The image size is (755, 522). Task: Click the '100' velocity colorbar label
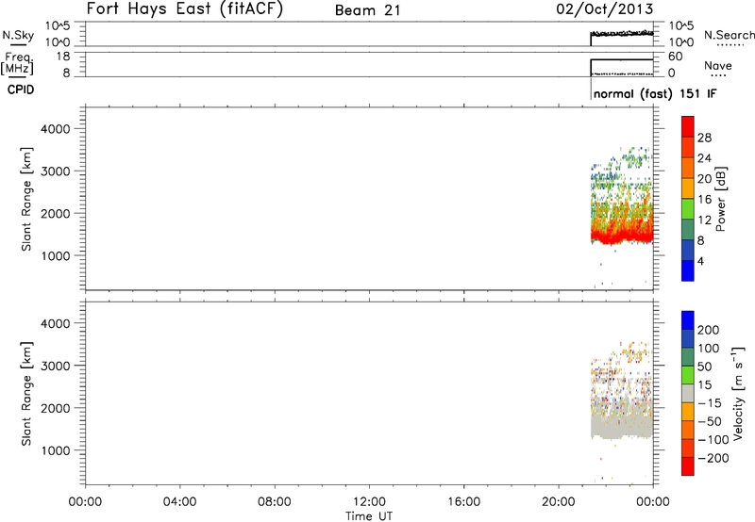point(709,349)
